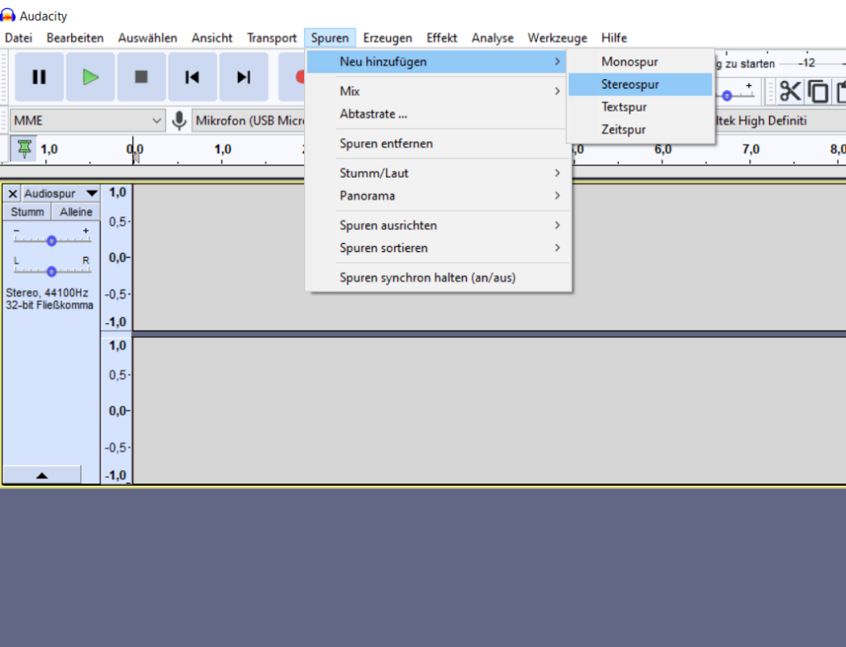Close the Audiospur track with X
The width and height of the screenshot is (846, 647).
click(13, 193)
